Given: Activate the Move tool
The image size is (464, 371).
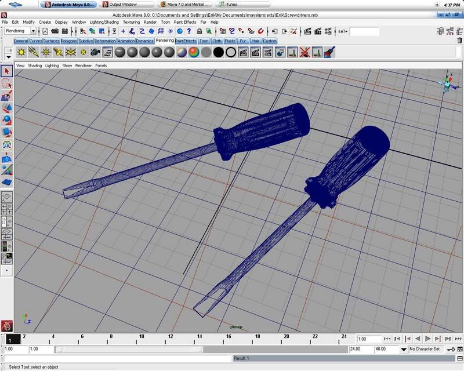Looking at the screenshot, I should click(7, 108).
